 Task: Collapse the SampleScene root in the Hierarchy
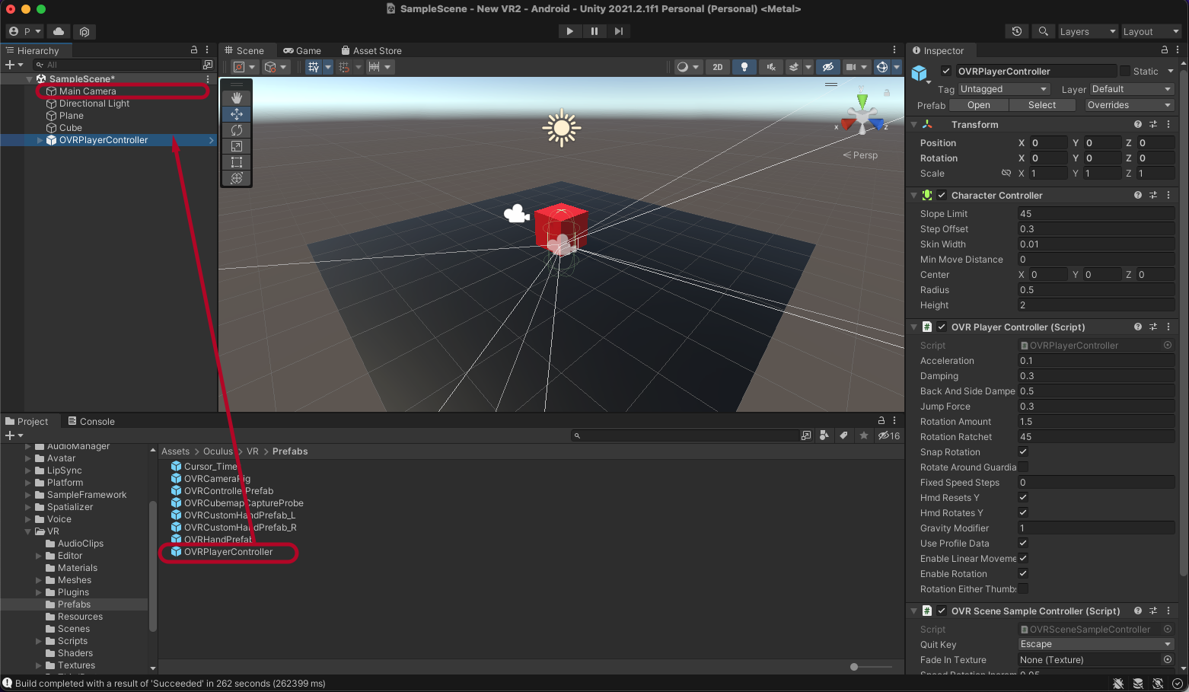click(x=30, y=79)
